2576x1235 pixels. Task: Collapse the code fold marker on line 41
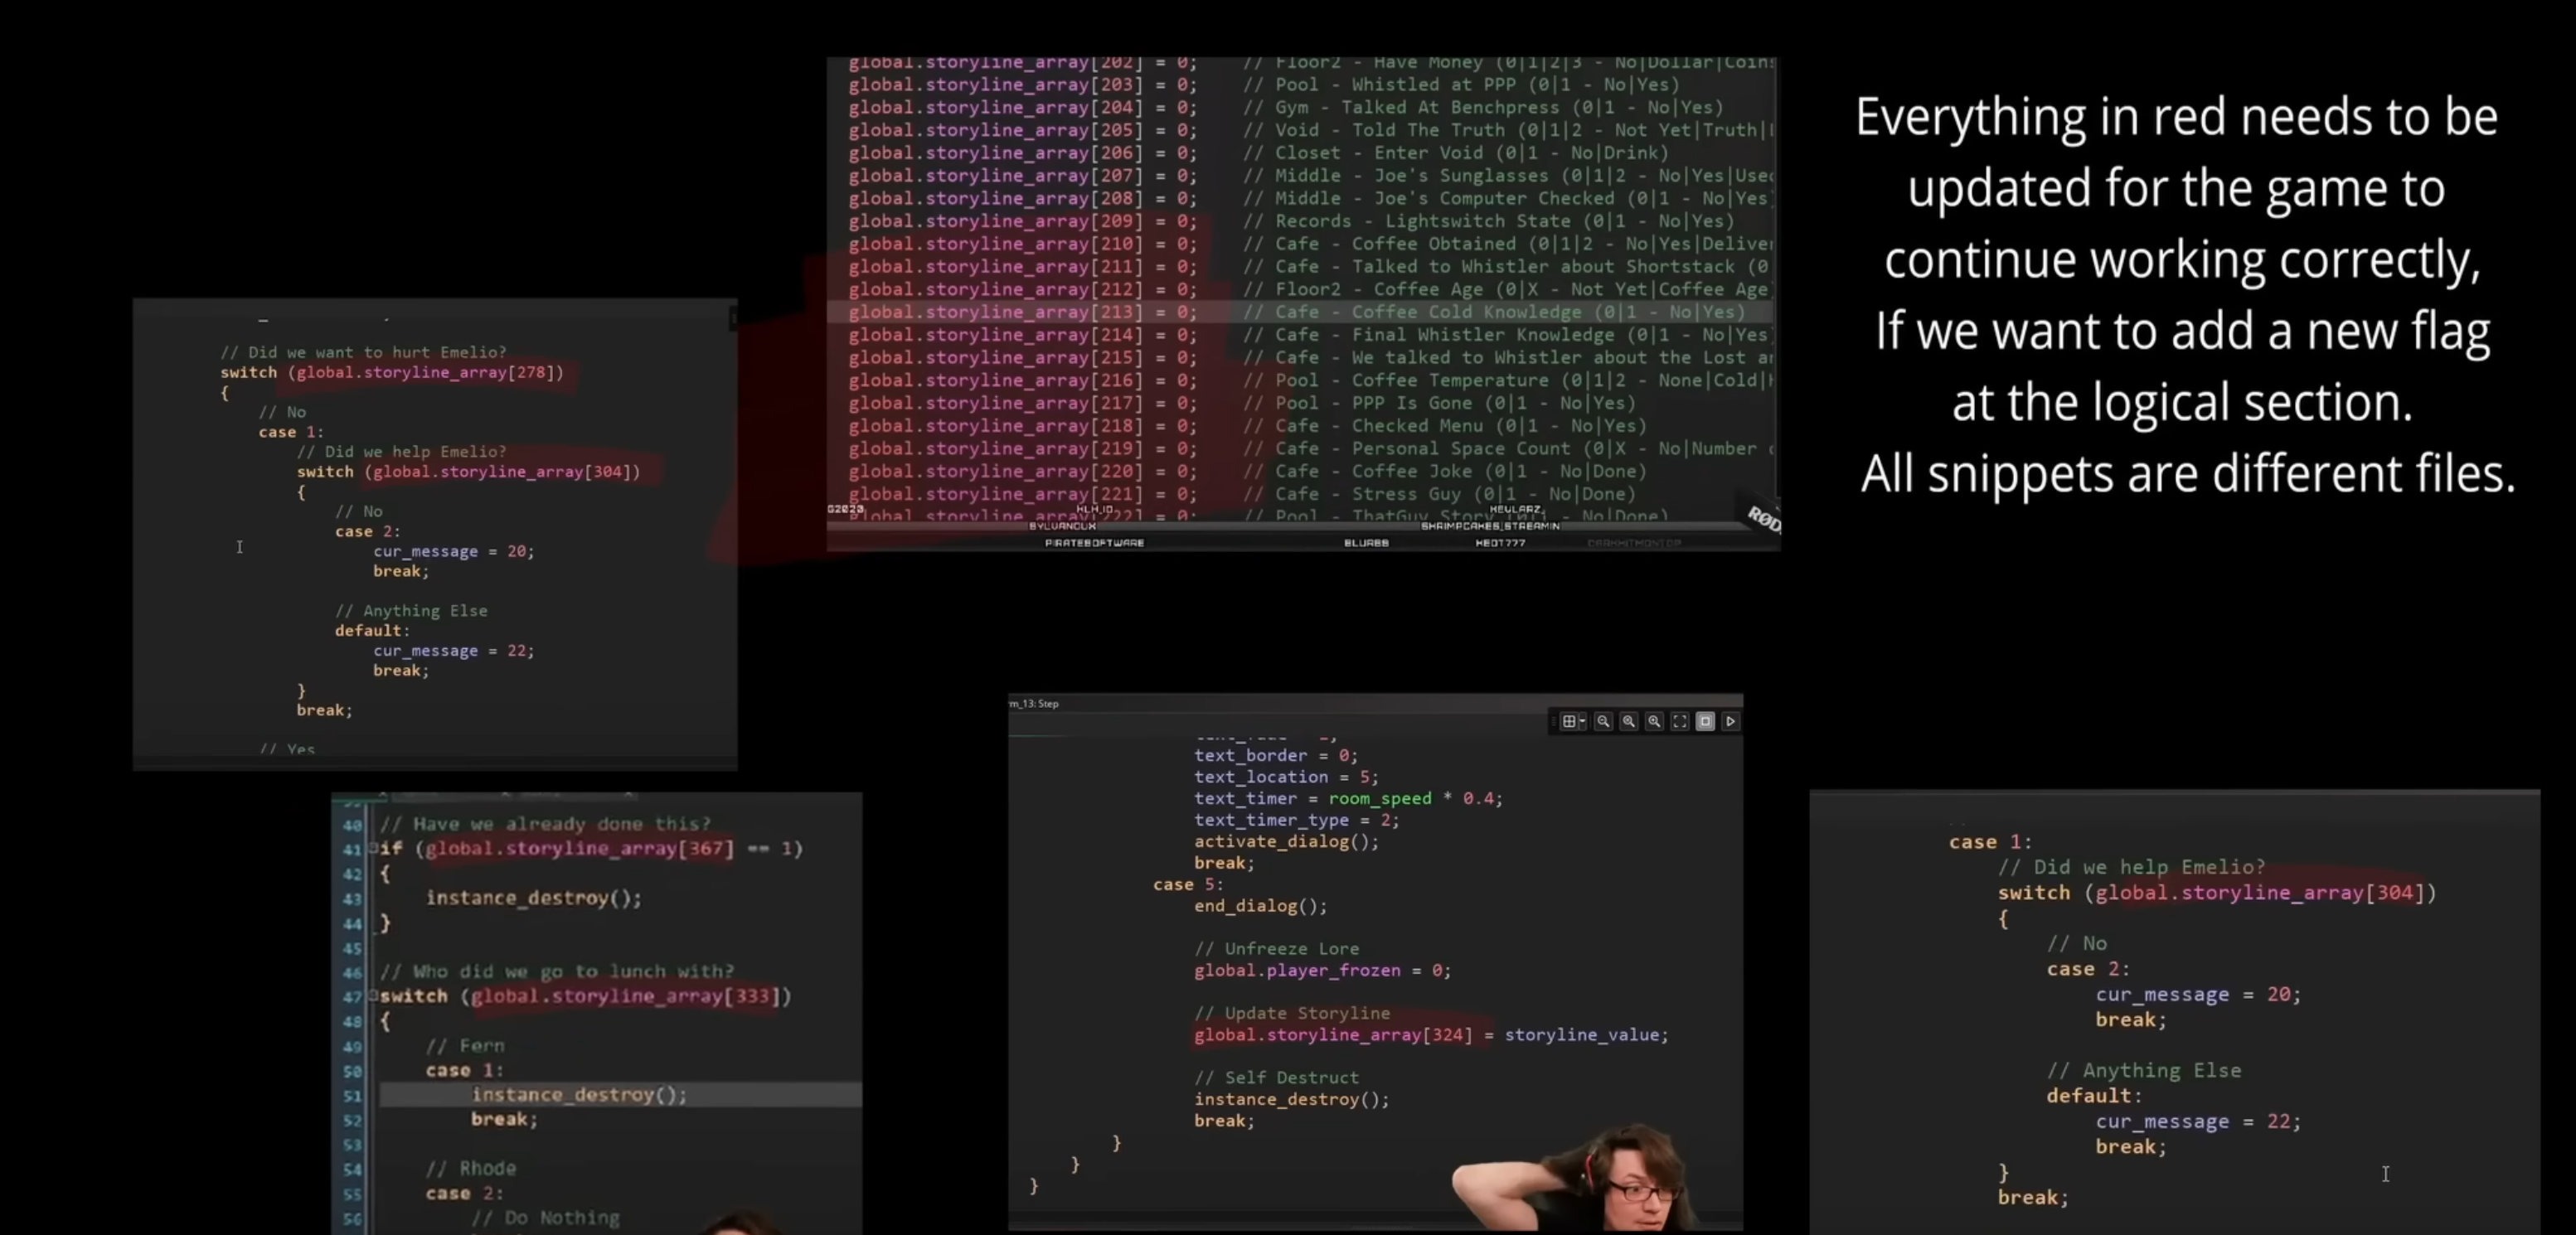click(374, 848)
